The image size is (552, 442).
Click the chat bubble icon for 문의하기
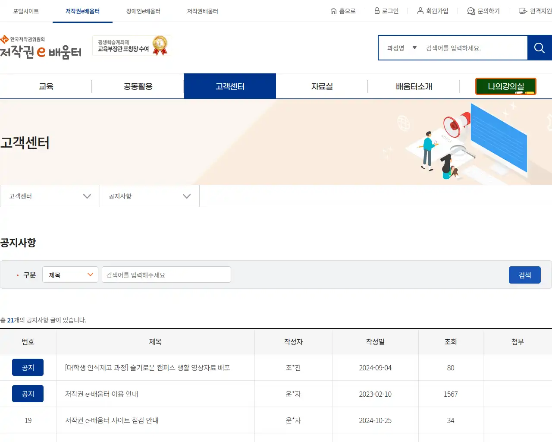[x=471, y=11]
